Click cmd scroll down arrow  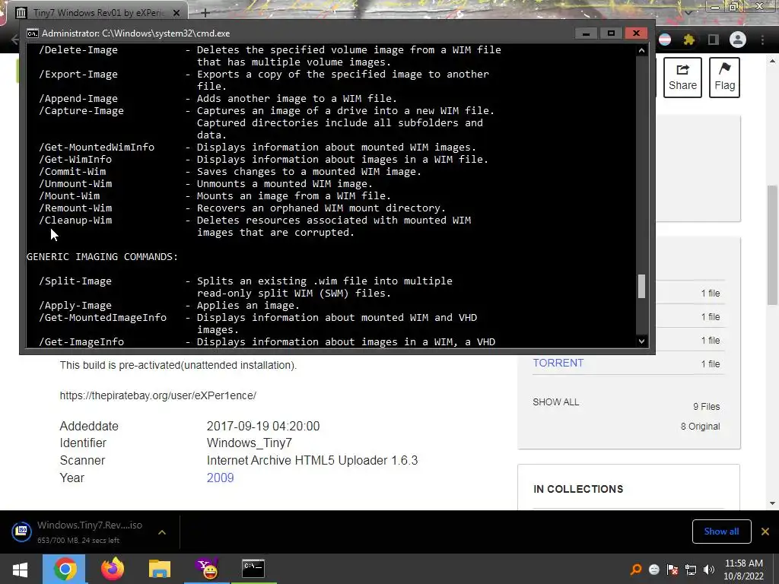click(x=641, y=341)
